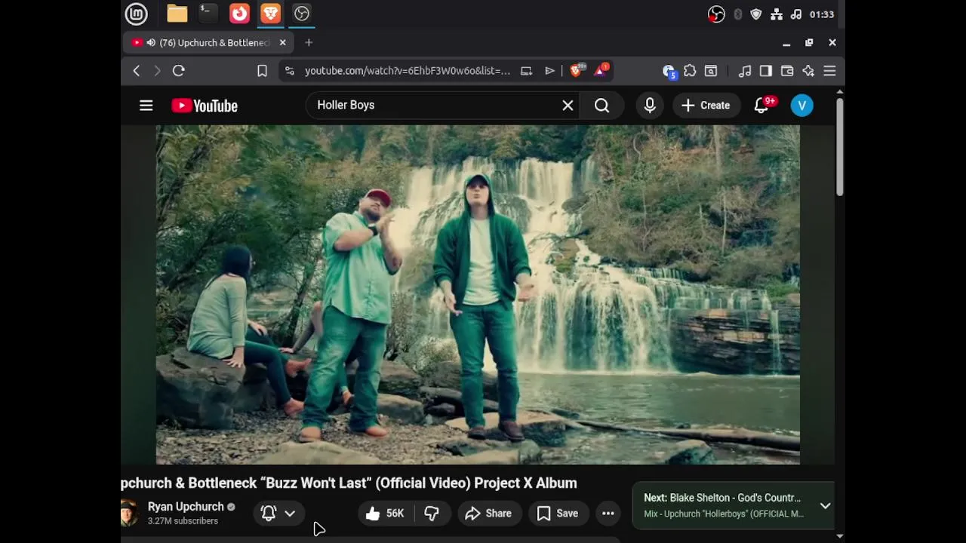
Task: Open Brave Shields lion icon
Action: click(577, 70)
